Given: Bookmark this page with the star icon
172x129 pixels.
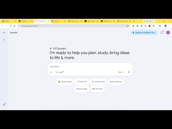Looking at the screenshot, I should 128,26.
